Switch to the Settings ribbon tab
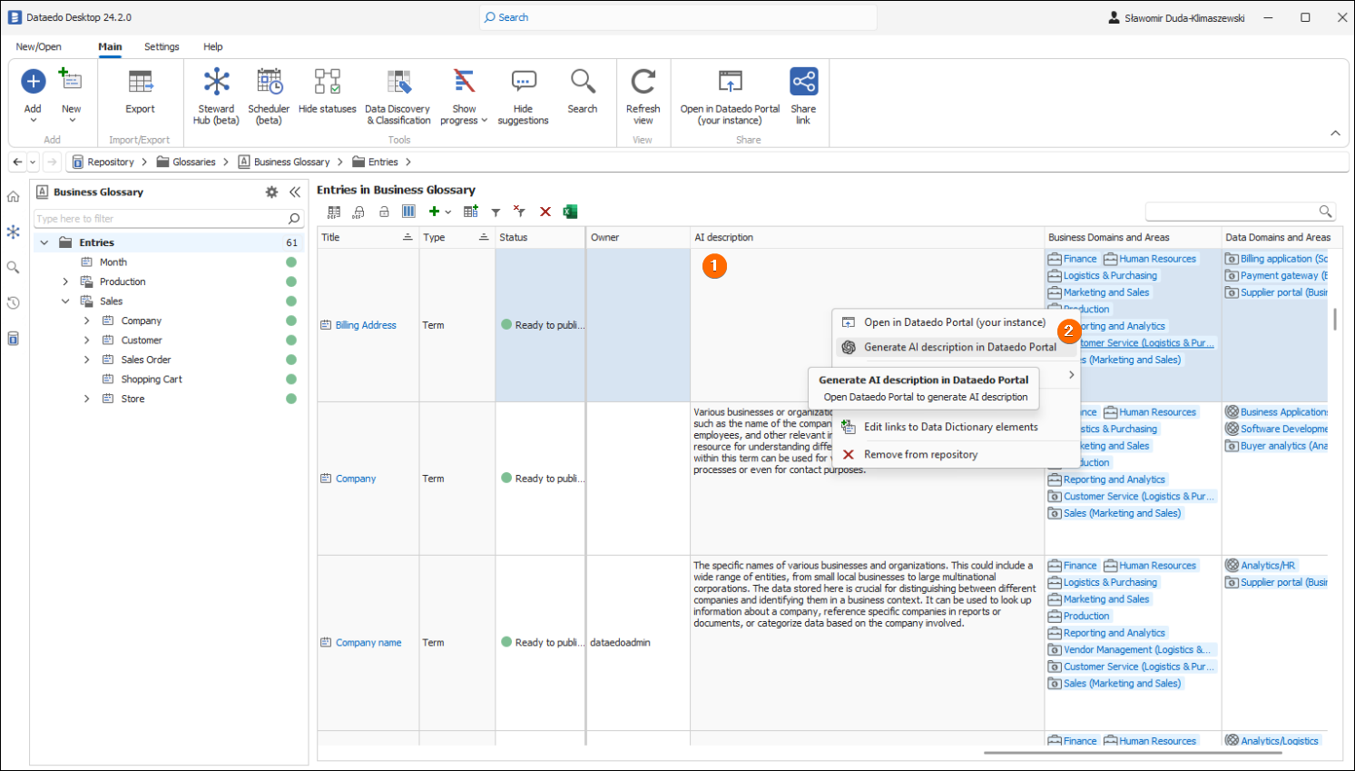This screenshot has width=1355, height=771. click(x=162, y=46)
